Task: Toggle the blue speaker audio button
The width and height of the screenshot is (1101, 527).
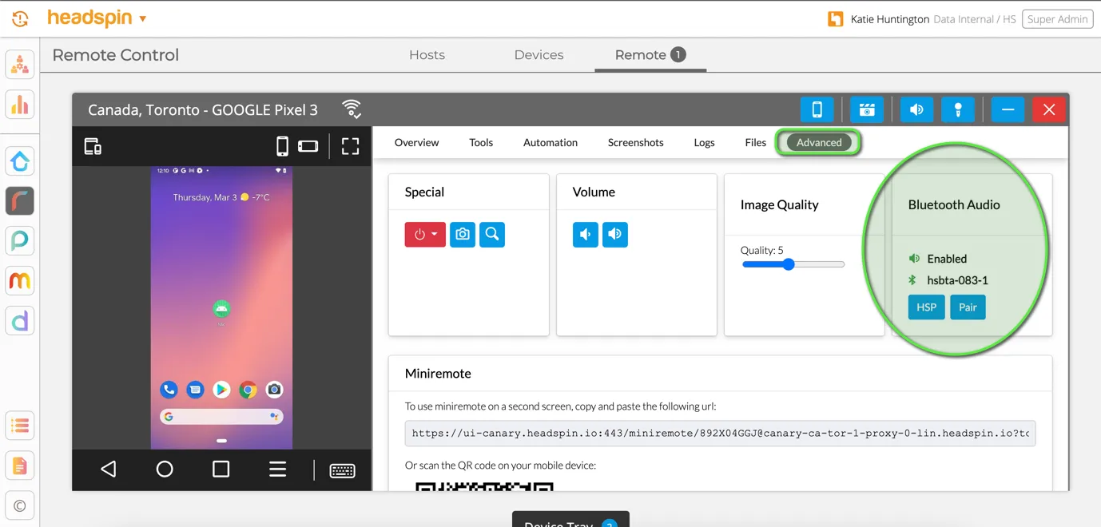Action: (916, 109)
